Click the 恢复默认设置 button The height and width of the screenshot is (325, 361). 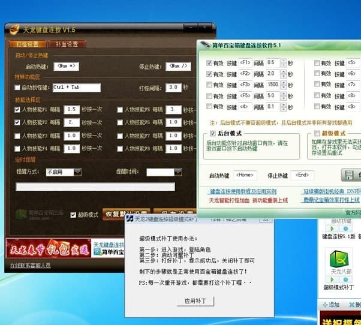126,214
